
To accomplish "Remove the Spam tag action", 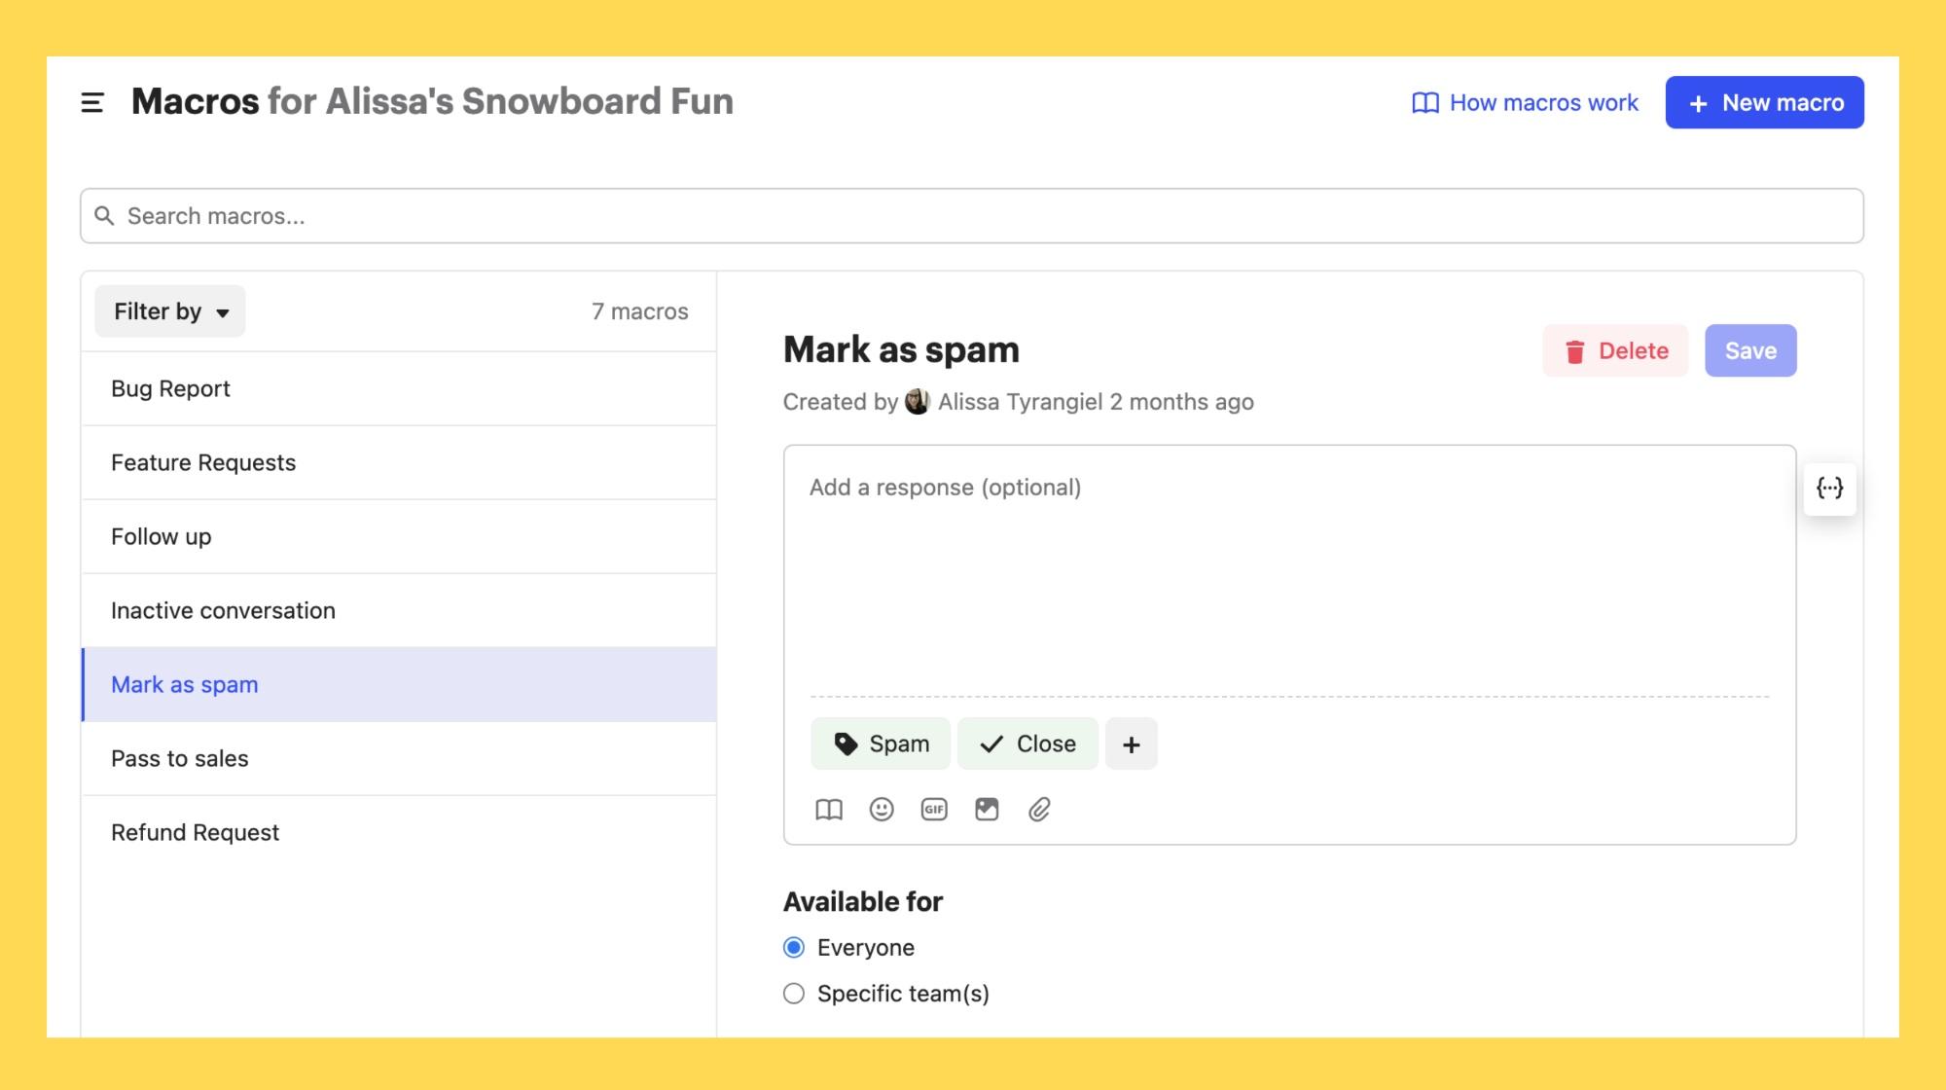I will tap(880, 743).
